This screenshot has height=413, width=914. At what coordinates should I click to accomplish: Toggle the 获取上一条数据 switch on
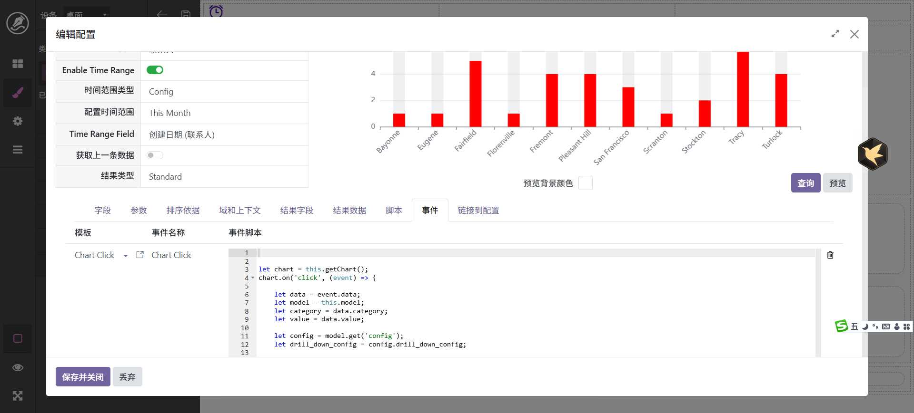click(155, 155)
